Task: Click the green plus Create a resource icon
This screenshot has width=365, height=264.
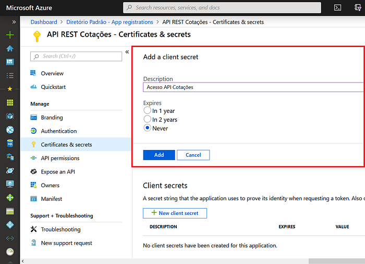Action: click(10, 35)
